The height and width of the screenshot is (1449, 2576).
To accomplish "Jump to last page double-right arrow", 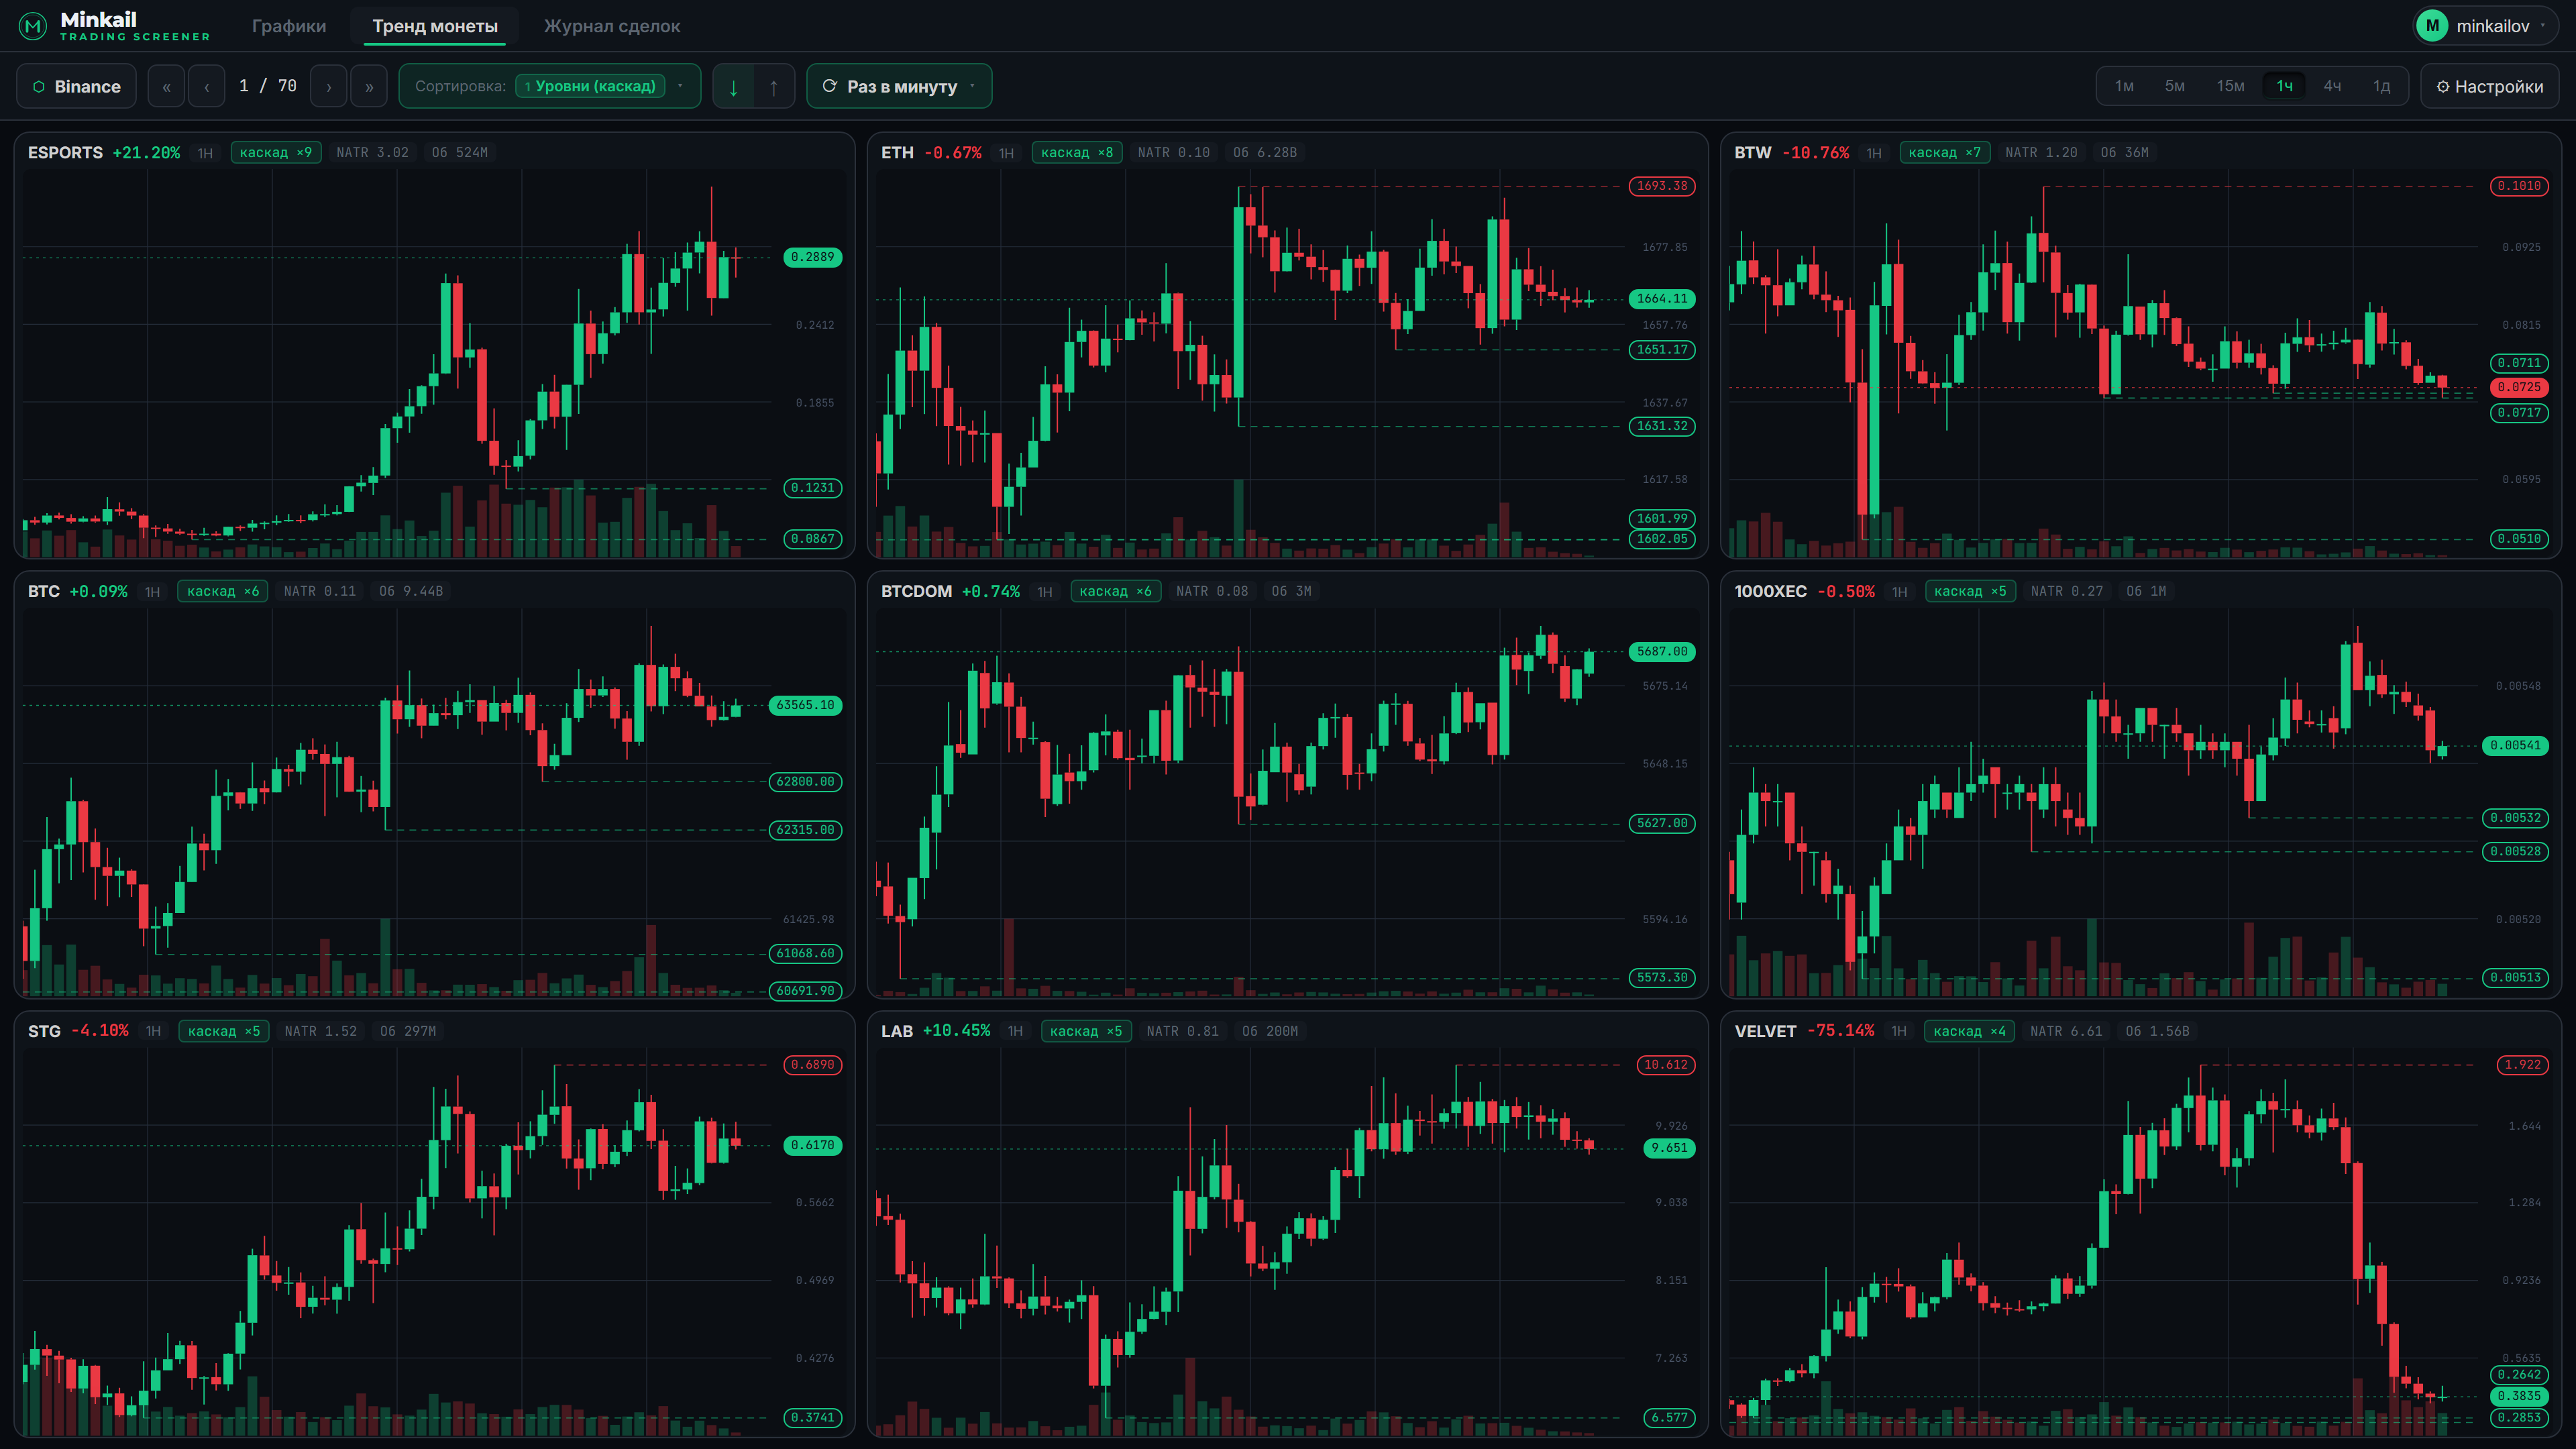I will point(369,86).
